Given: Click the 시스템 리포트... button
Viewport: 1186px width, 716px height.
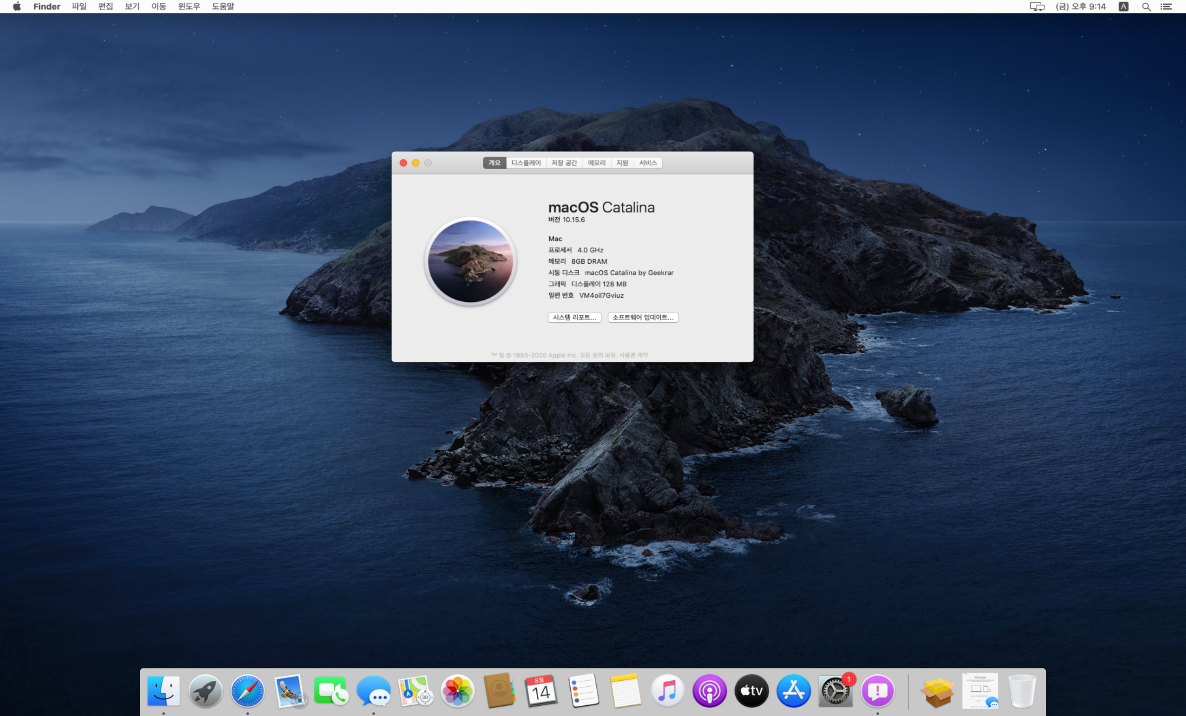Looking at the screenshot, I should [x=574, y=317].
